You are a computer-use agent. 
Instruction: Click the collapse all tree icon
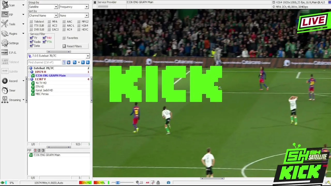coord(88,62)
